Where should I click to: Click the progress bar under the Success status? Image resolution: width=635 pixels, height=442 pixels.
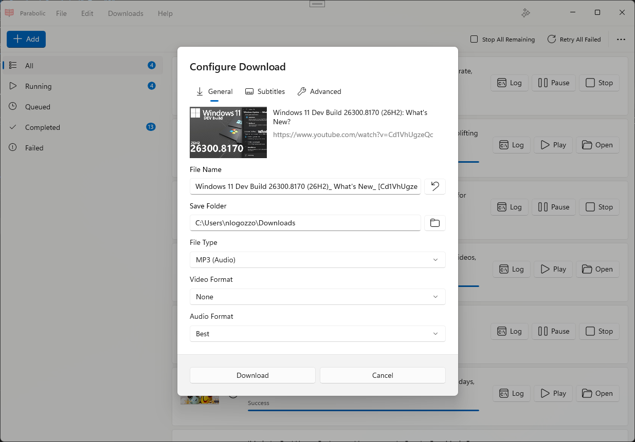tap(363, 410)
